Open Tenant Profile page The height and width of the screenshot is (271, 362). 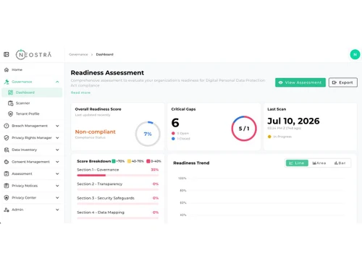pos(32,113)
